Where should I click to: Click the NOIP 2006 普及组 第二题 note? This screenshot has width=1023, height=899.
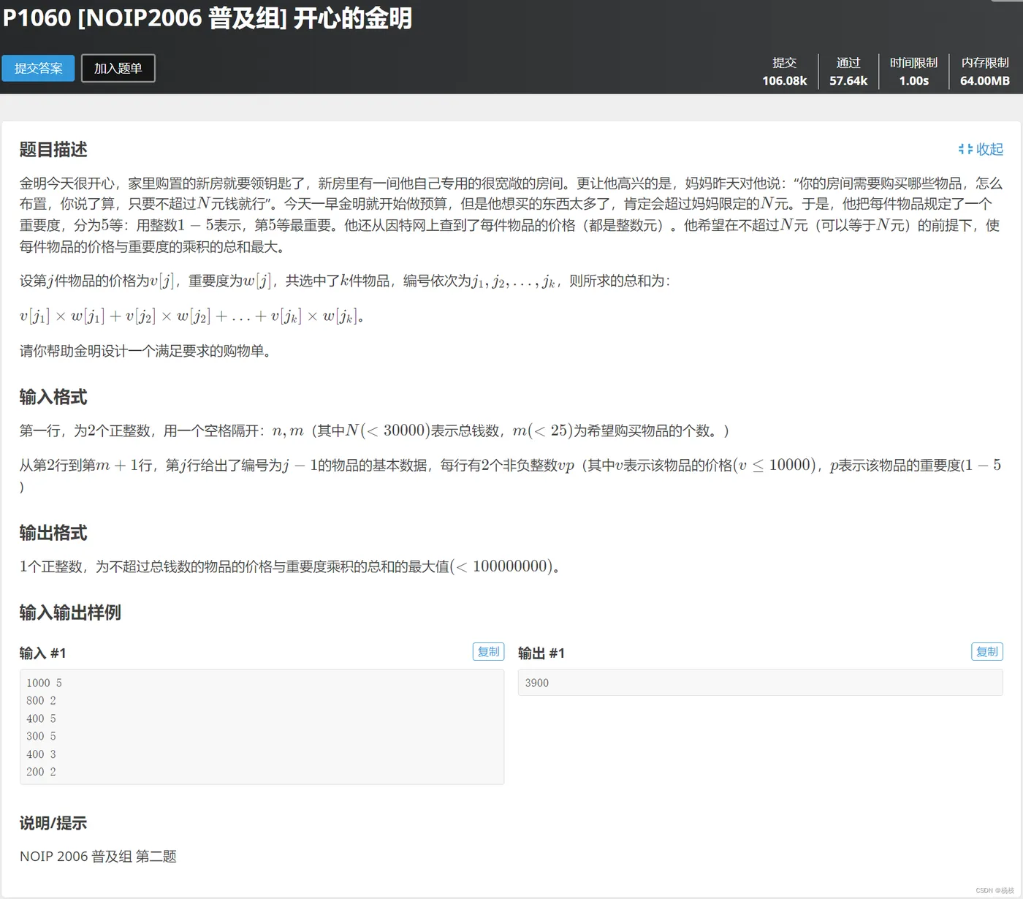point(98,857)
